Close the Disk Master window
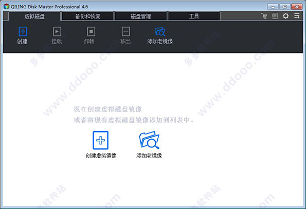 tap(297, 7)
